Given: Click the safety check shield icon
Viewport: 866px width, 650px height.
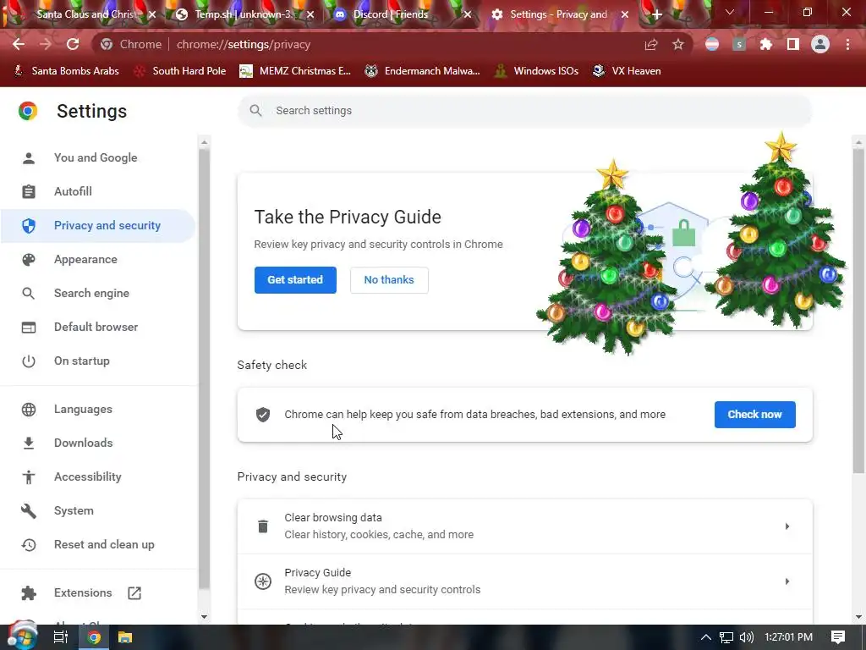Looking at the screenshot, I should click(263, 414).
